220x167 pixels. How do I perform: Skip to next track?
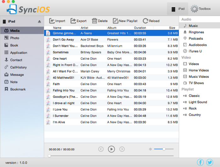[x=122, y=149]
